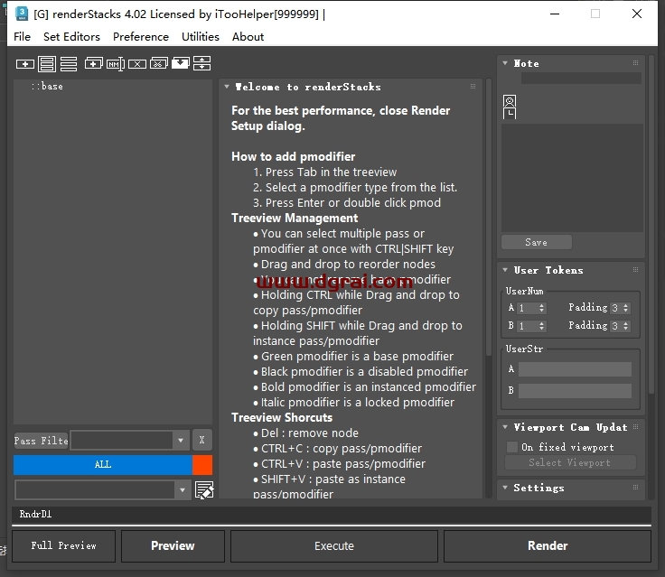Click the white download-arrow icon
The image size is (665, 577).
coord(180,63)
